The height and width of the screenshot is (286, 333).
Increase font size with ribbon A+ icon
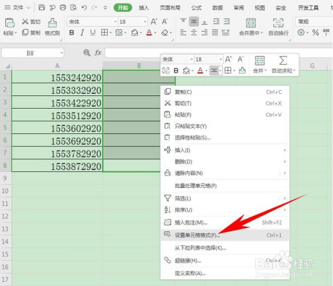[x=154, y=21]
